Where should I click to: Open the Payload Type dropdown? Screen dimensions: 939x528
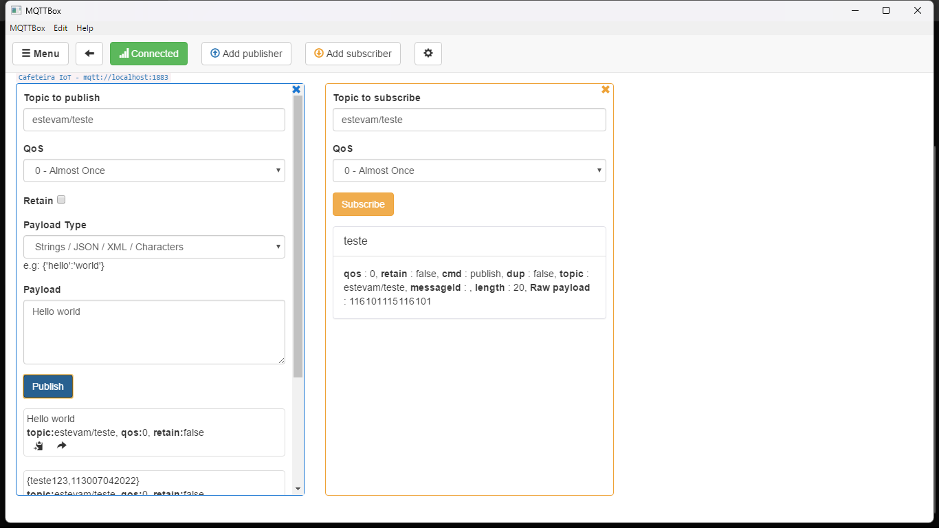point(154,247)
